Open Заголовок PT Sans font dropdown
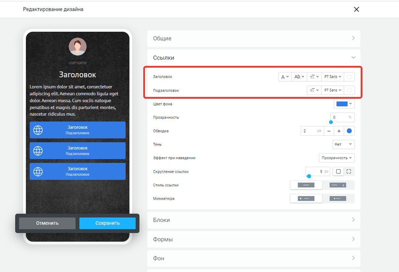 [332, 76]
